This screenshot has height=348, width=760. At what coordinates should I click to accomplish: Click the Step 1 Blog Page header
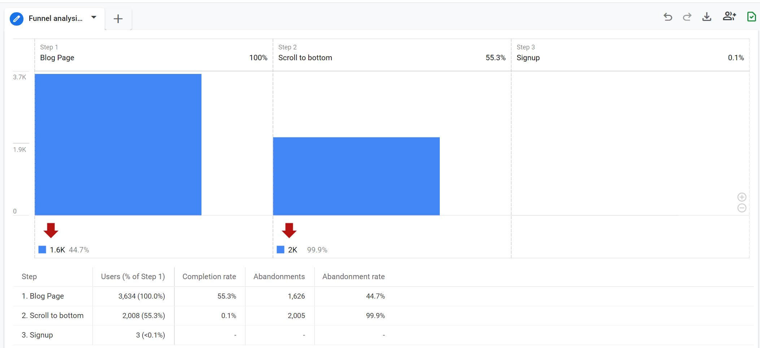click(153, 55)
